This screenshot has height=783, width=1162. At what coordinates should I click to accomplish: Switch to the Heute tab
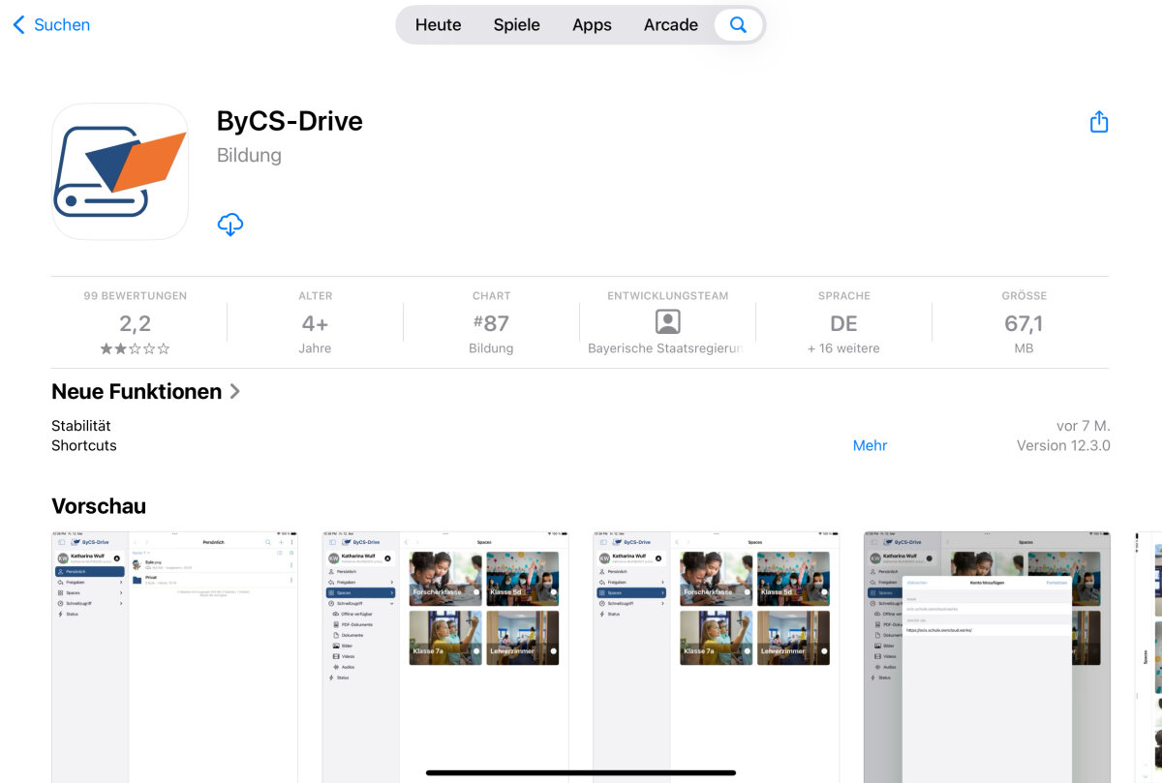pos(438,25)
